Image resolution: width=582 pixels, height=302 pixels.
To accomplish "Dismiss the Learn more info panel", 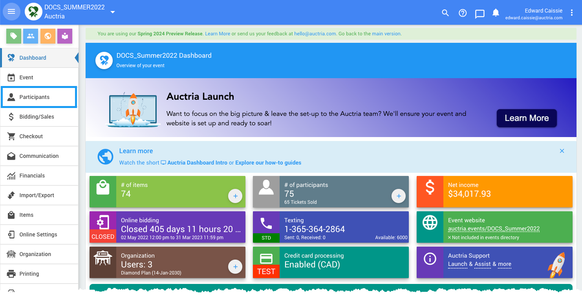I will click(562, 151).
